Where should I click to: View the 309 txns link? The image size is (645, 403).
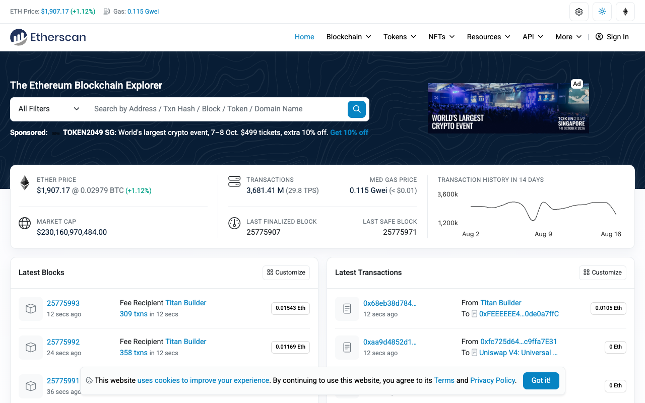(x=134, y=314)
